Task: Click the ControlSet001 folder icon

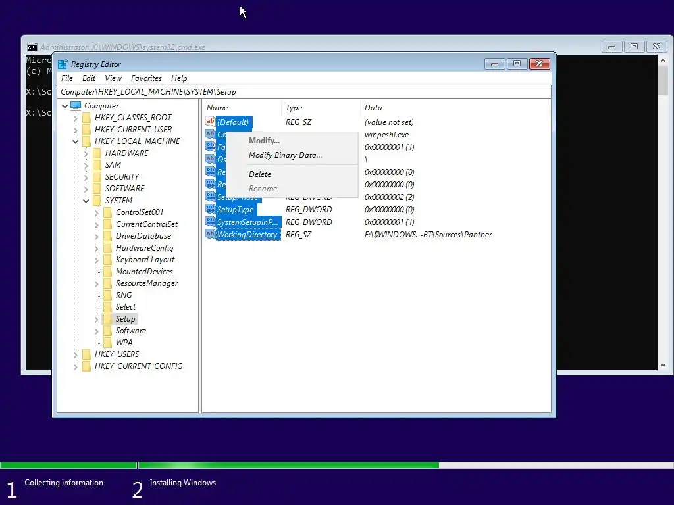Action: [x=107, y=212]
